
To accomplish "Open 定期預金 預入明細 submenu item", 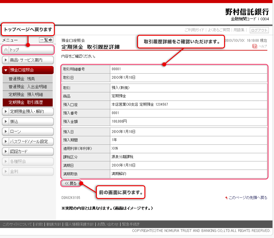I will pos(28,94).
